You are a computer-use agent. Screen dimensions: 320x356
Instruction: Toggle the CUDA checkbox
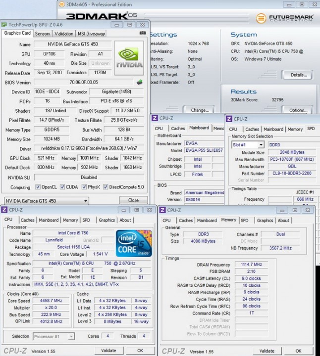(x=62, y=187)
